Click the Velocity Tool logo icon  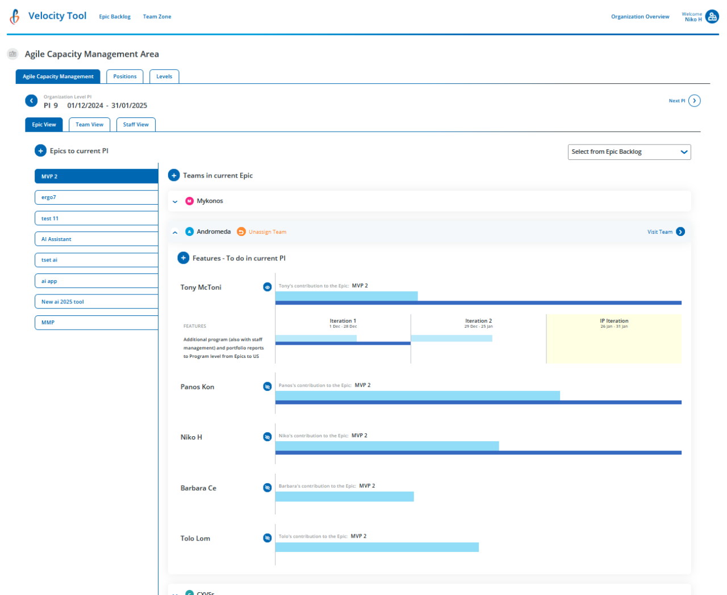click(x=14, y=16)
